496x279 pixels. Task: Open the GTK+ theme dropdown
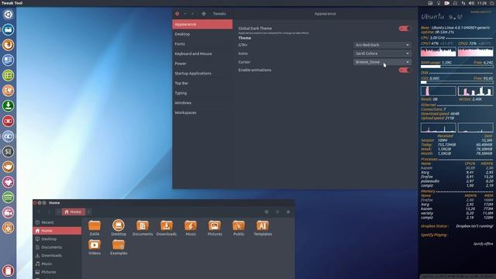pyautogui.click(x=382, y=45)
